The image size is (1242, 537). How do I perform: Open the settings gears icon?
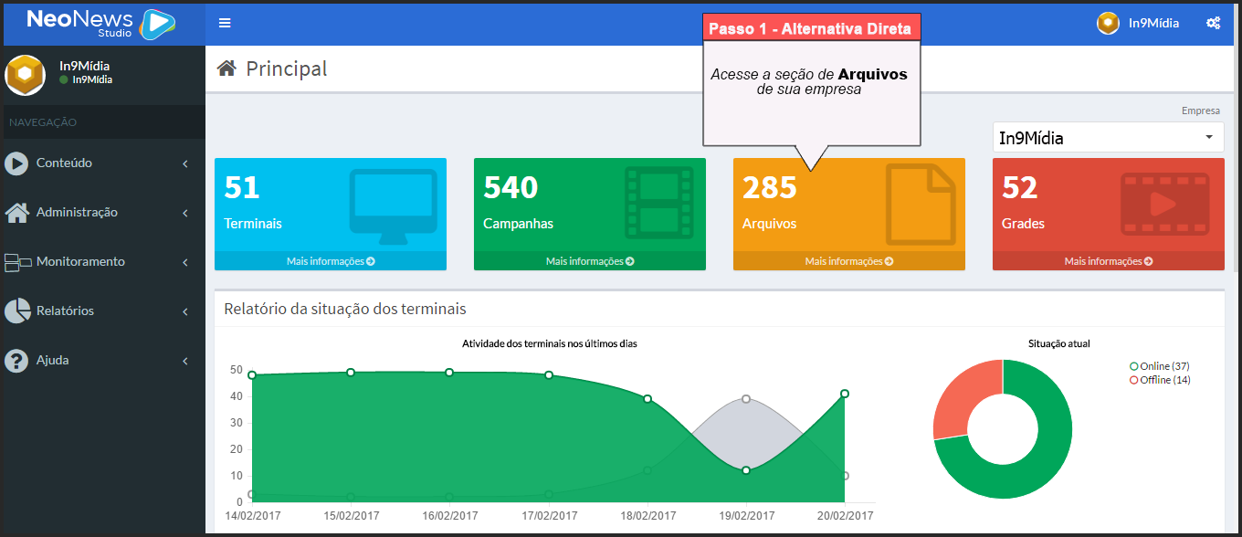[1213, 23]
